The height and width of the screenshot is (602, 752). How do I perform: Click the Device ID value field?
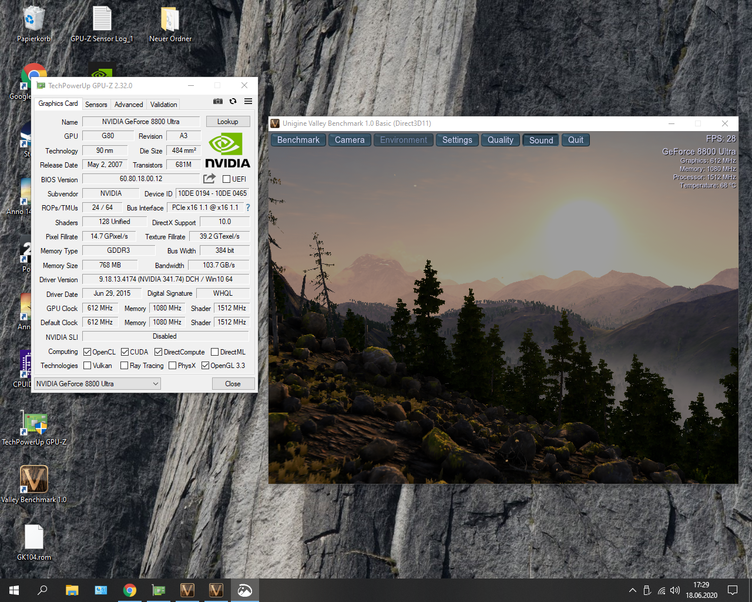213,193
